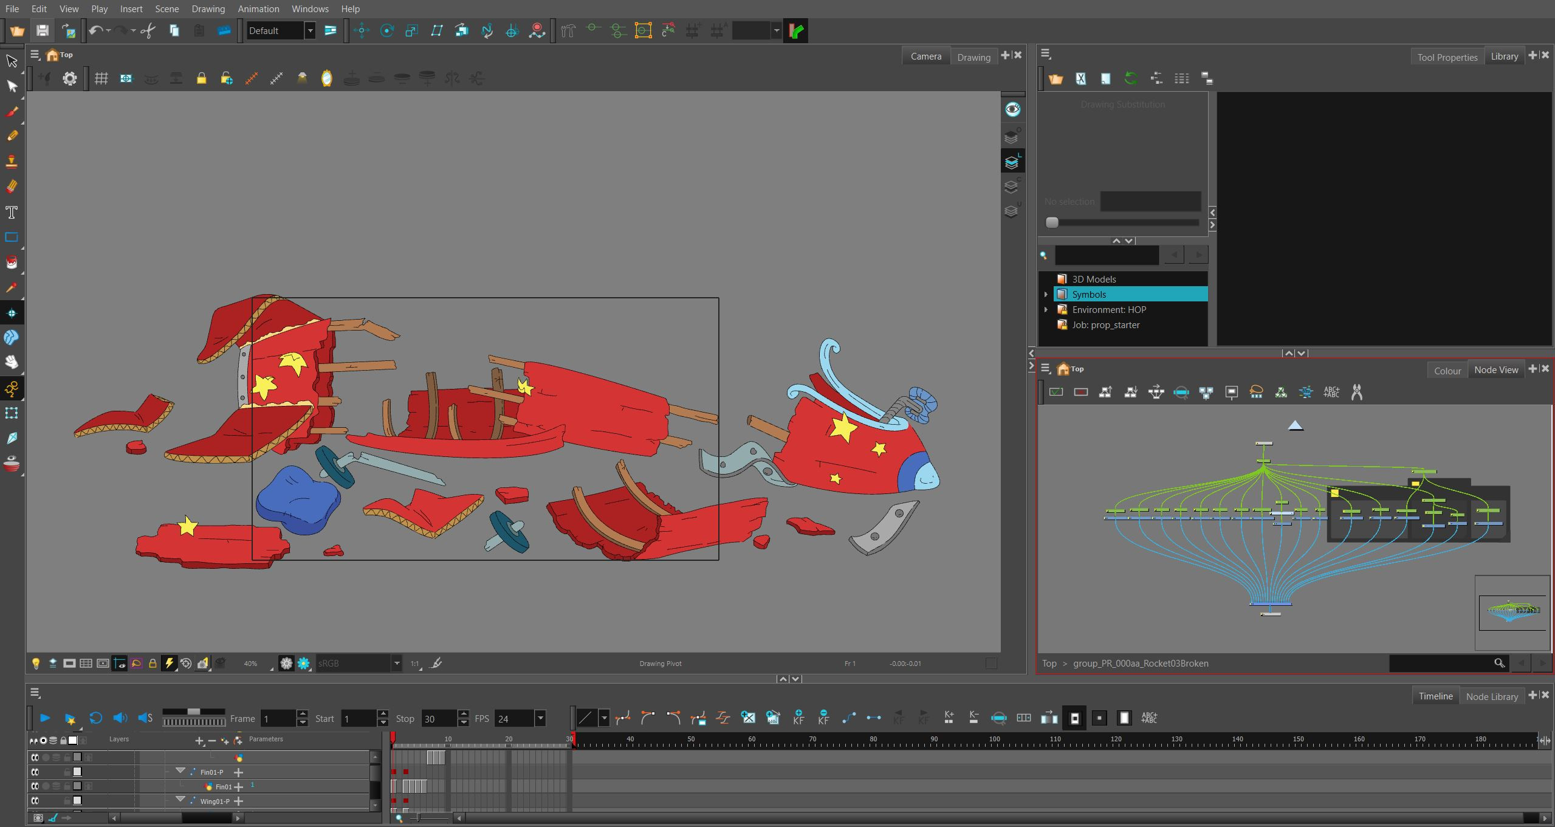
Task: Toggle lock on Fin01 layer
Action: 67,786
